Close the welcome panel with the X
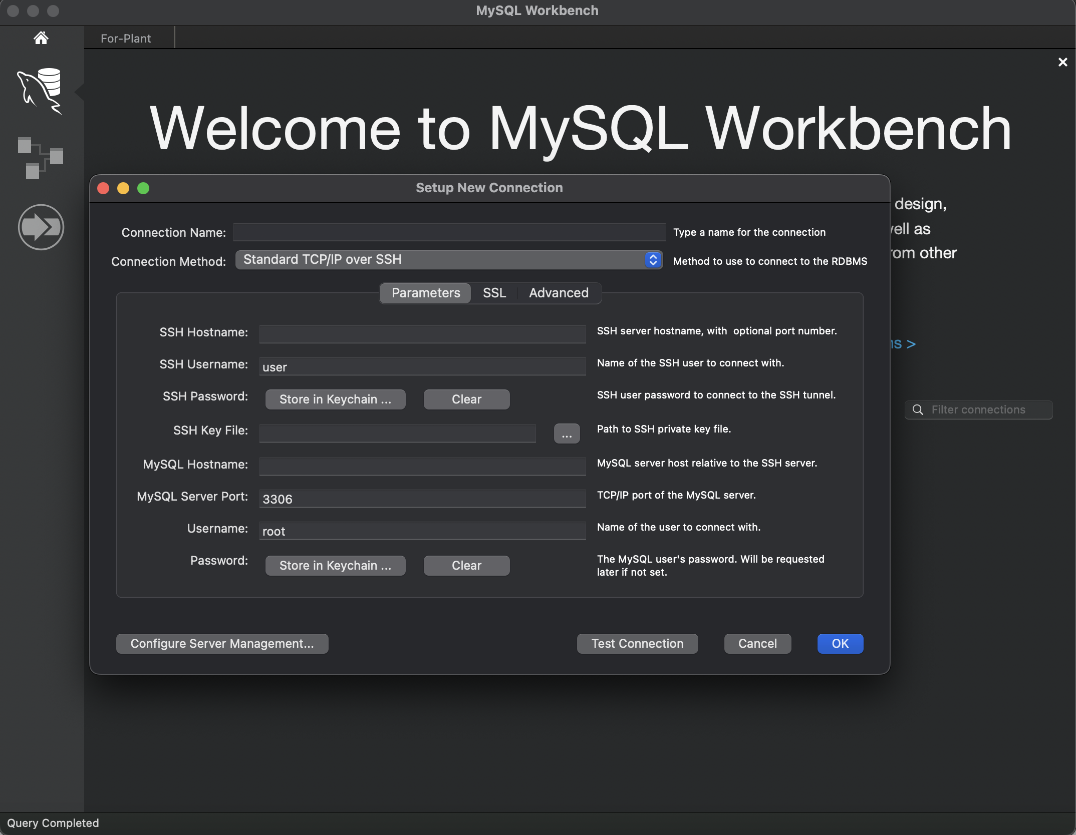The width and height of the screenshot is (1076, 835). [1062, 62]
